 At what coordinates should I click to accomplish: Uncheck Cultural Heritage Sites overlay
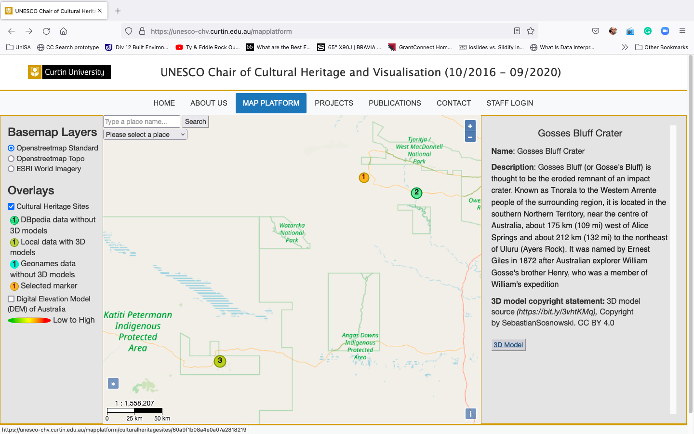tap(11, 206)
